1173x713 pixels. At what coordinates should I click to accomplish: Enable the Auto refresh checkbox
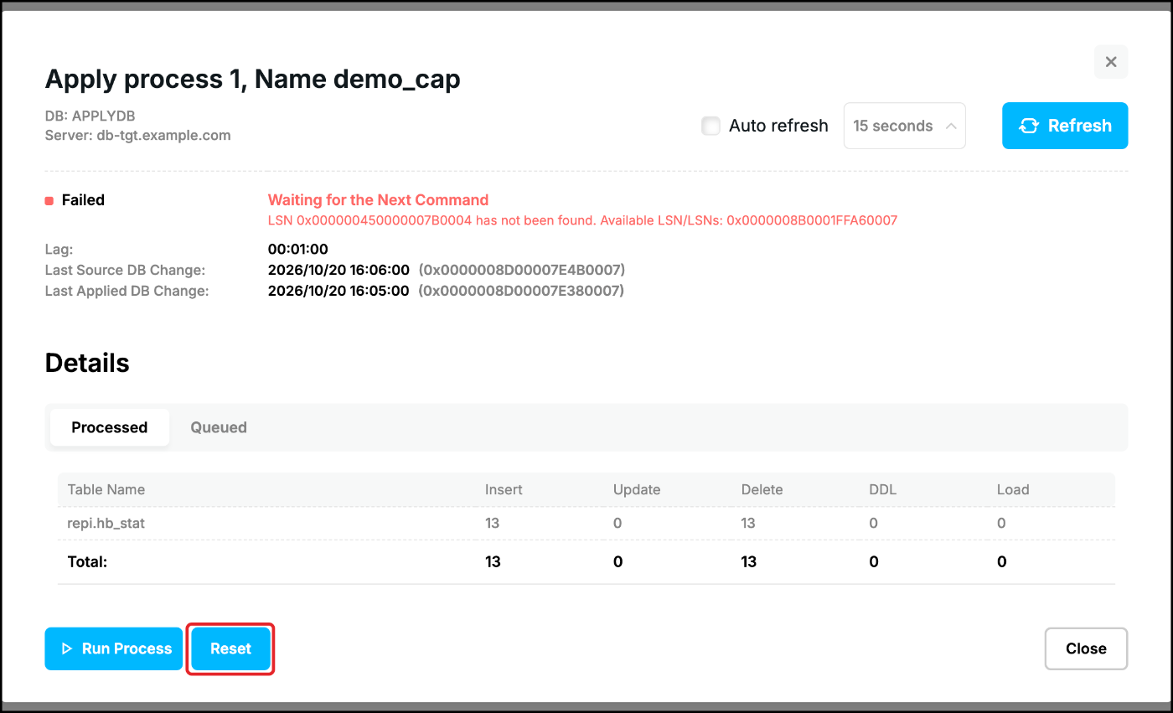coord(711,126)
